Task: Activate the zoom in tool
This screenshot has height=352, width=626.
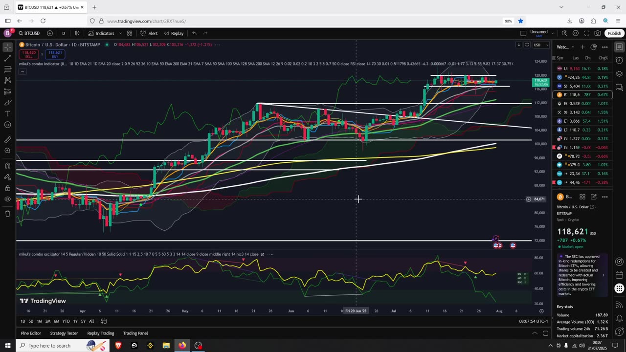Action: pos(7,151)
